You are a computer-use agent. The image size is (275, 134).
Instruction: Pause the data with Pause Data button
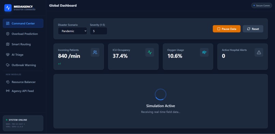pyautogui.click(x=227, y=29)
